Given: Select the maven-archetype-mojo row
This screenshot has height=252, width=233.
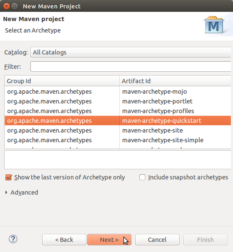Looking at the screenshot, I should [x=118, y=92].
